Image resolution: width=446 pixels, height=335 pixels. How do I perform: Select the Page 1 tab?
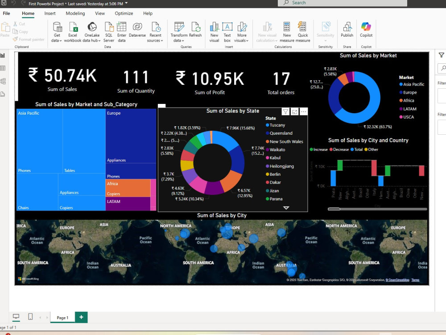tap(62, 318)
